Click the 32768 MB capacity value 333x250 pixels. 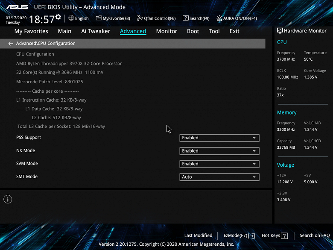(286, 147)
